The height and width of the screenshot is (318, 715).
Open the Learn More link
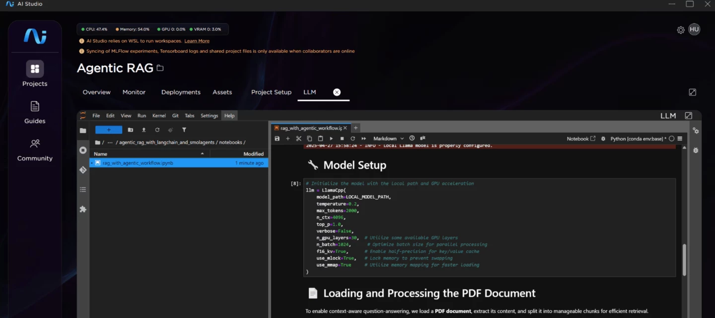(x=197, y=41)
